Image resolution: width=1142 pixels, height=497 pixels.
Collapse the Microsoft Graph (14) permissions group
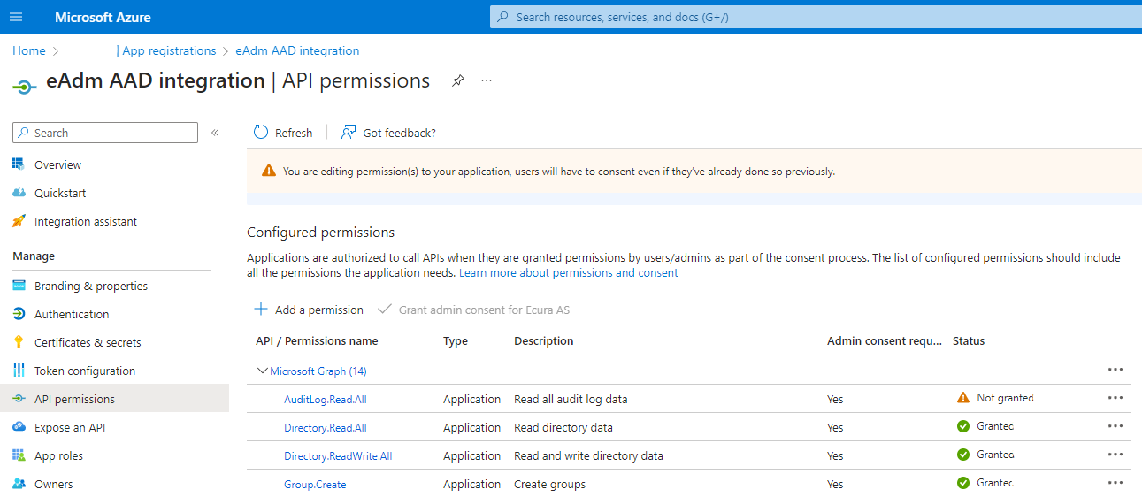point(262,371)
